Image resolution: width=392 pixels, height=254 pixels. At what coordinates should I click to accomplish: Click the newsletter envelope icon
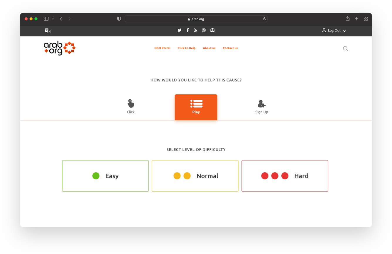coord(212,30)
